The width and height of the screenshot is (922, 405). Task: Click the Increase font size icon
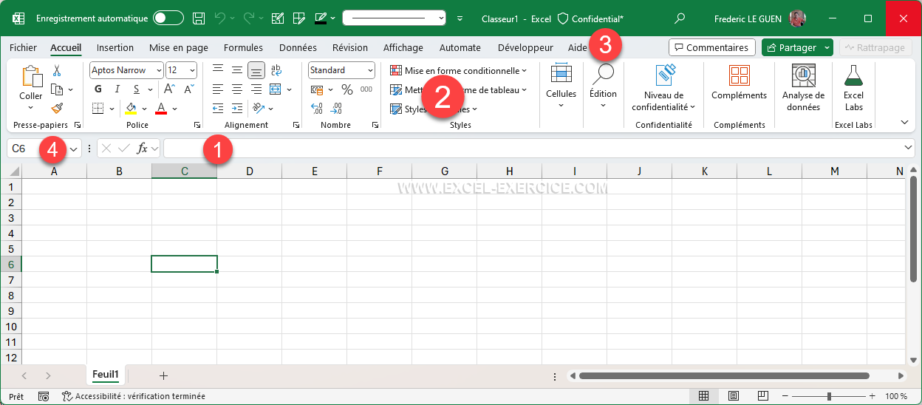click(169, 89)
